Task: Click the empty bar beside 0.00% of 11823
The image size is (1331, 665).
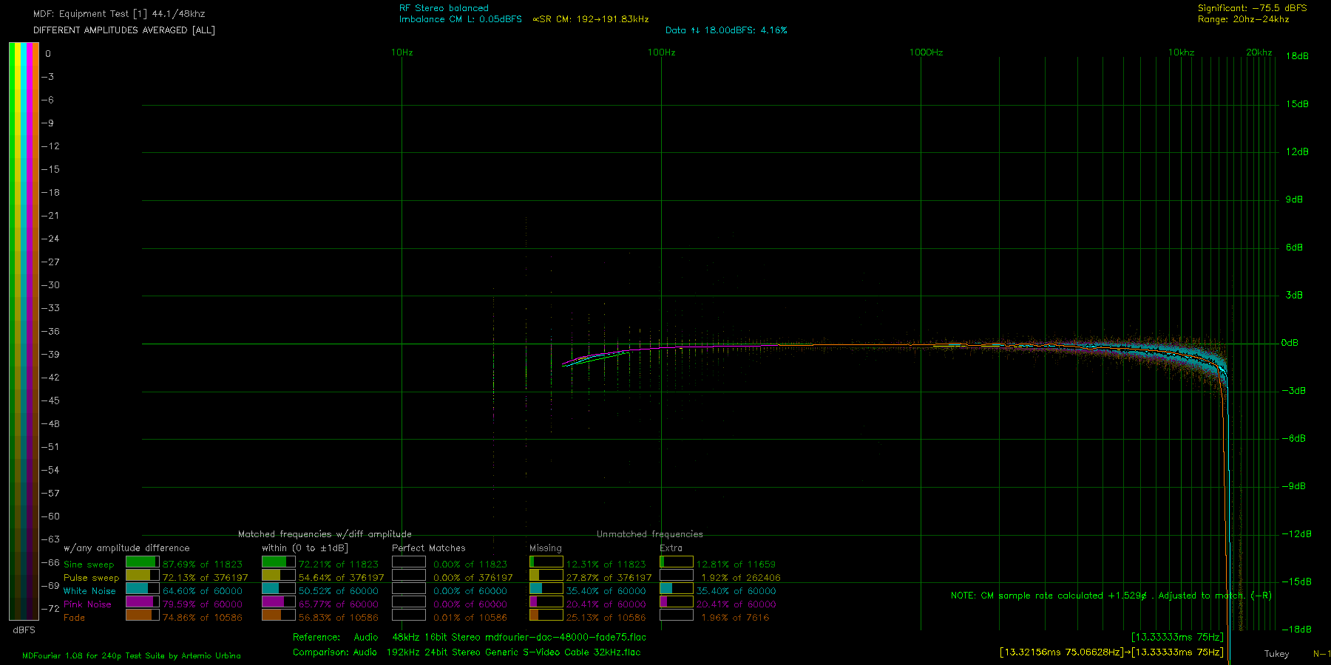Action: coord(408,562)
